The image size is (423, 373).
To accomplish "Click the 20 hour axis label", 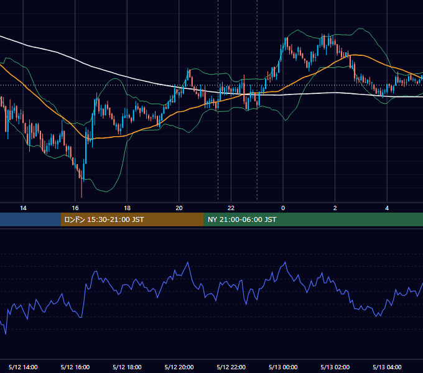I will [179, 208].
